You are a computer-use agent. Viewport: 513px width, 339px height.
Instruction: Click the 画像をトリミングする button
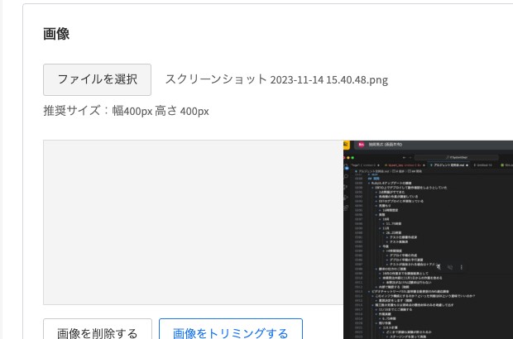[231, 329]
